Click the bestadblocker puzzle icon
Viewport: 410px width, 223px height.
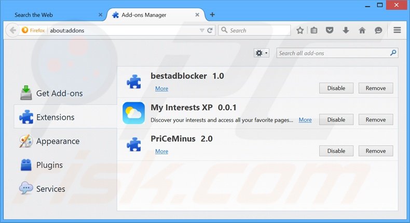pyautogui.click(x=133, y=82)
